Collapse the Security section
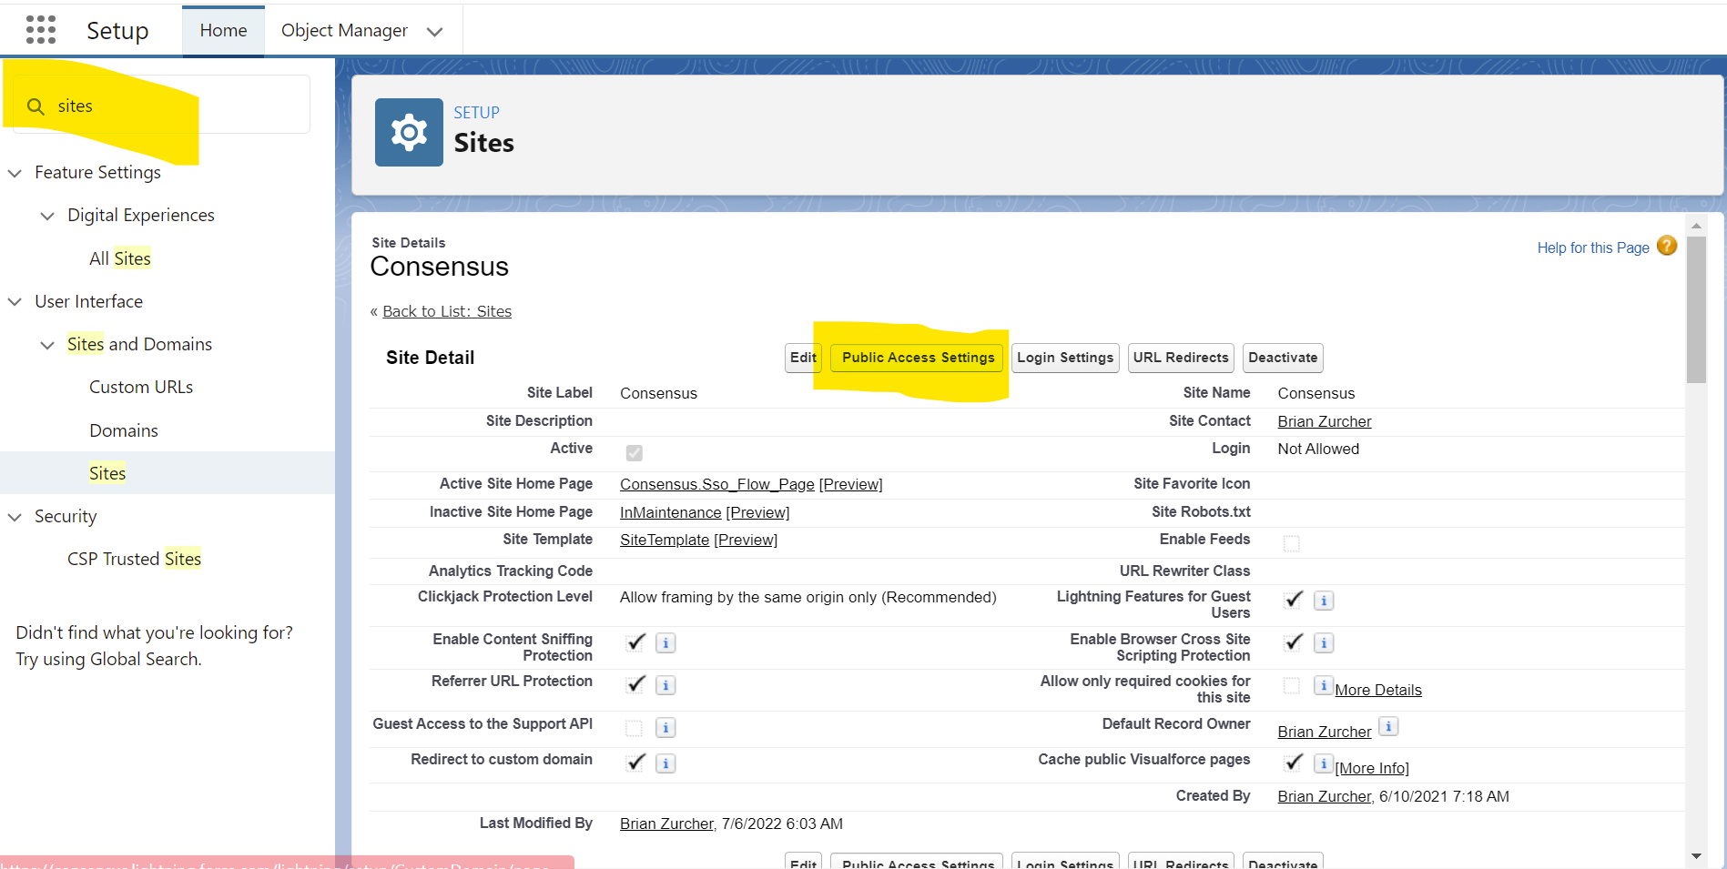The image size is (1727, 869). [x=15, y=517]
